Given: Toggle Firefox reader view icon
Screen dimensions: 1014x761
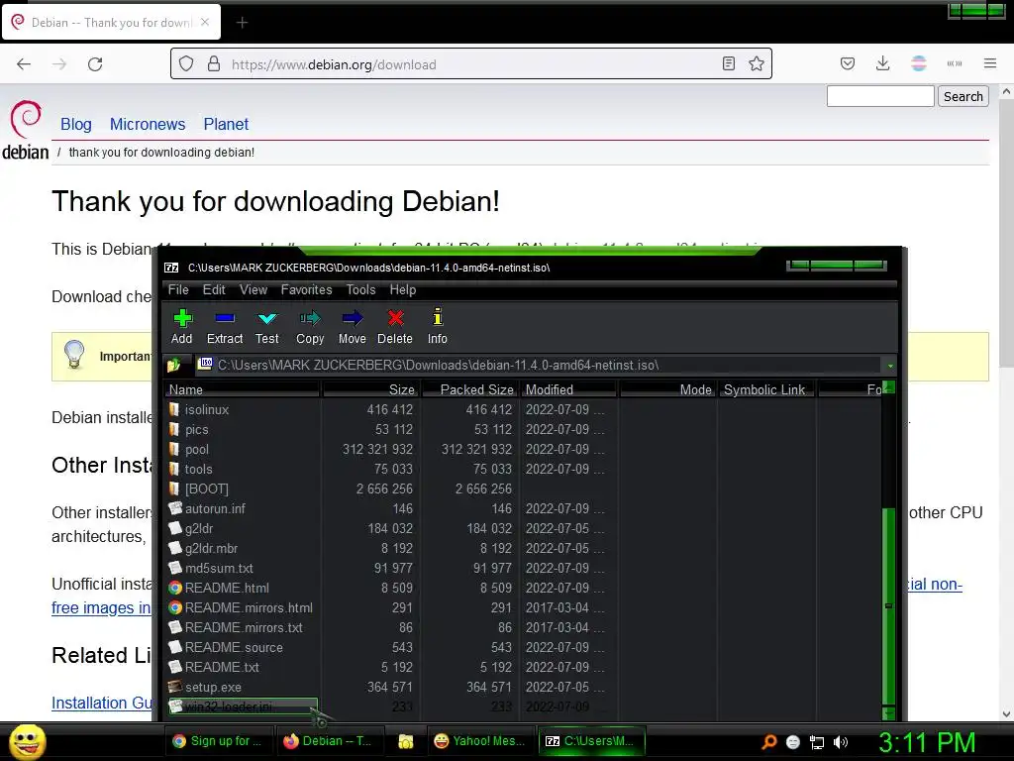Looking at the screenshot, I should pos(728,63).
